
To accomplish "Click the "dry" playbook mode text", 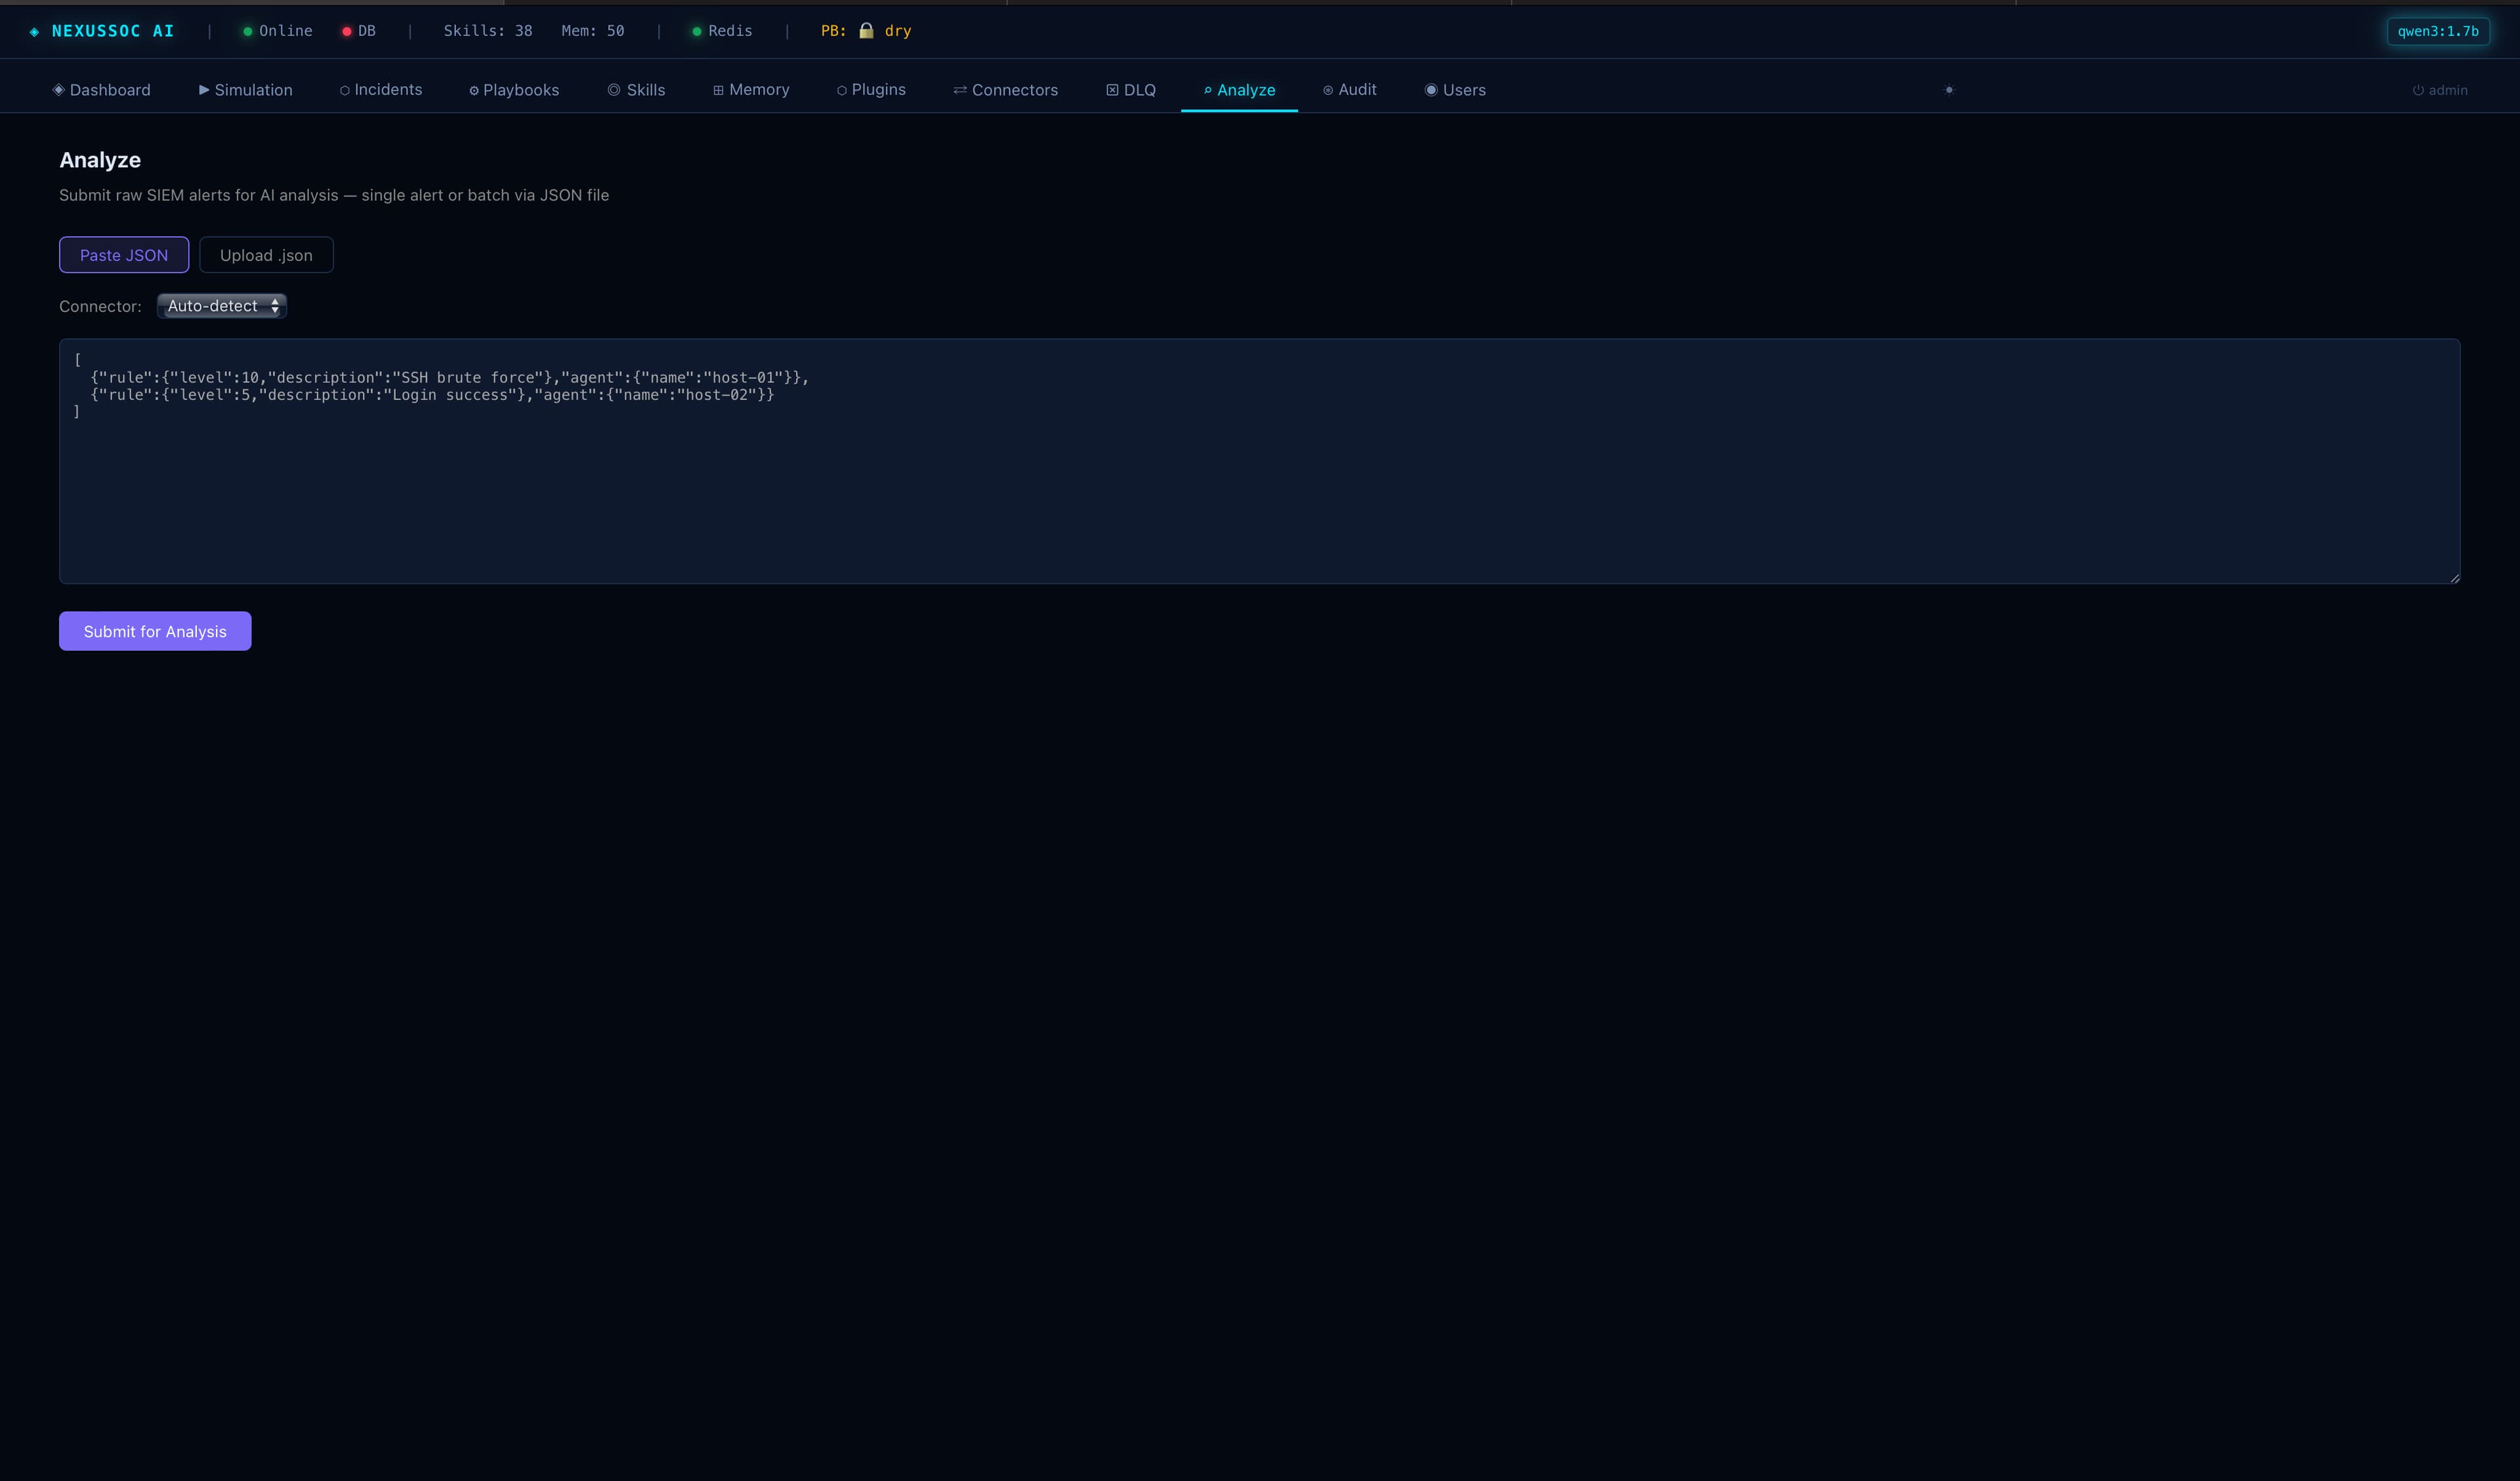I will (898, 31).
